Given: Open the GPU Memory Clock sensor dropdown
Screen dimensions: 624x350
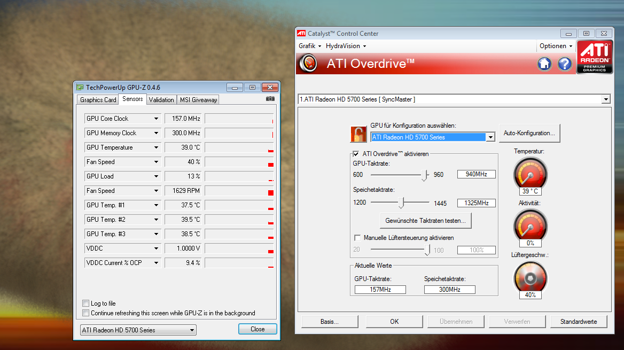Looking at the screenshot, I should point(156,133).
